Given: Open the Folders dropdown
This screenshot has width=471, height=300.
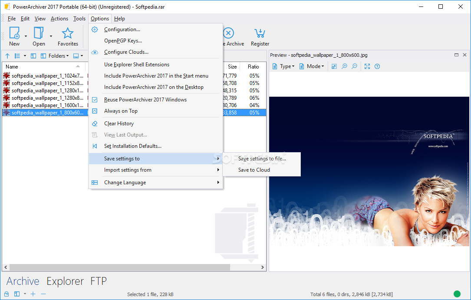Looking at the screenshot, I should (59, 56).
